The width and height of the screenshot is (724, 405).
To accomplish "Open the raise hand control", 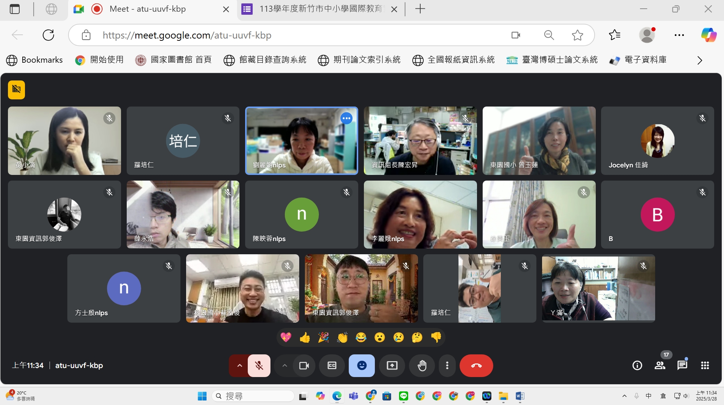I will pyautogui.click(x=422, y=365).
